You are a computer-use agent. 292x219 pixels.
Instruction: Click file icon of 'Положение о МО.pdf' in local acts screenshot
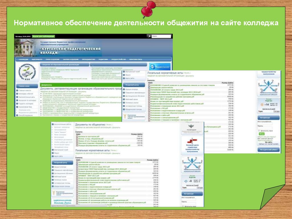[x=149, y=108]
